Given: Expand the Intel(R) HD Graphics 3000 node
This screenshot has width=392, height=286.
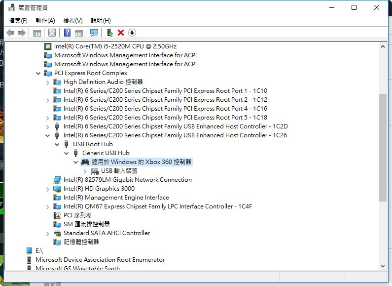Looking at the screenshot, I should click(x=48, y=189).
